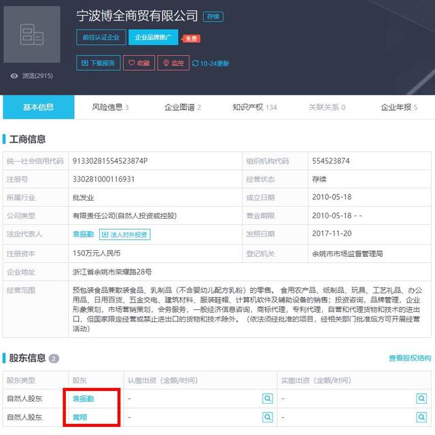
Task: Click company type 有限责任公司(自然人投资或控股)
Action: click(124, 215)
